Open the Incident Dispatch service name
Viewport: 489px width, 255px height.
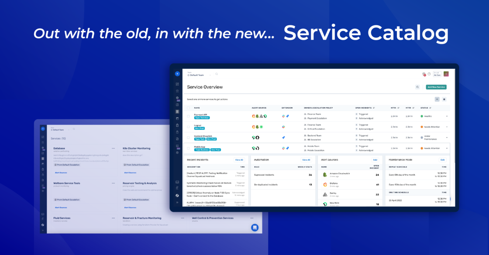[203, 136]
